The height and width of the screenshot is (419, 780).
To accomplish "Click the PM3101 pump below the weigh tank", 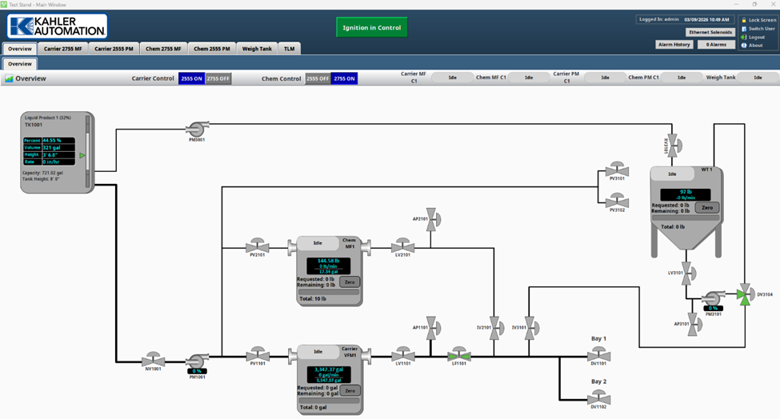I will pos(710,297).
